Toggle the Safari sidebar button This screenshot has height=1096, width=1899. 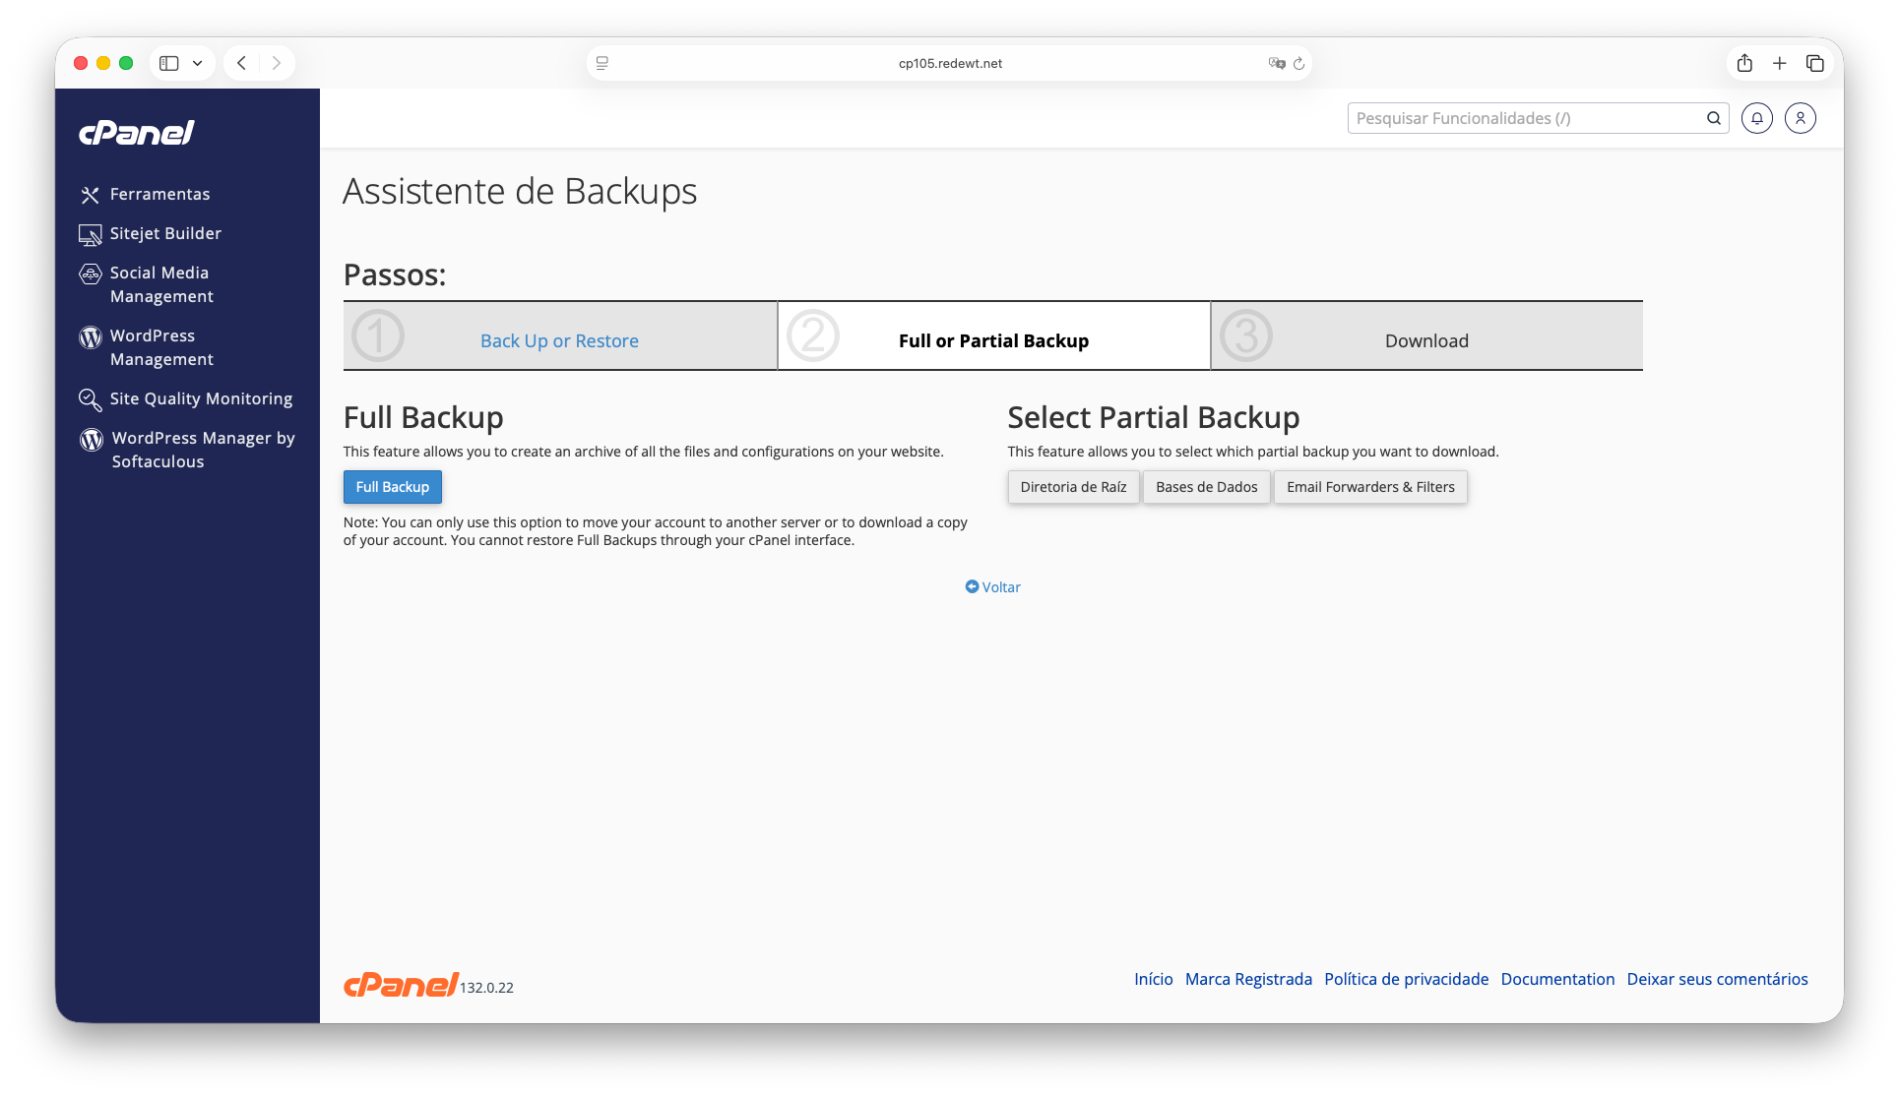coord(169,63)
